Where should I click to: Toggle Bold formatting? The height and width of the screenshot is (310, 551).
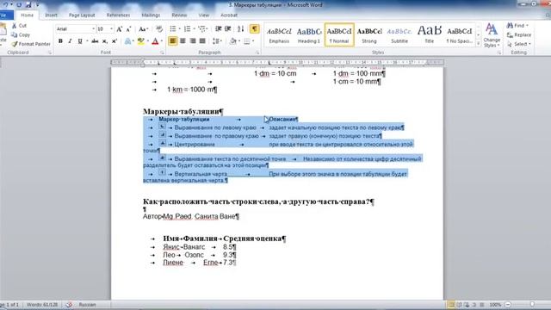(60, 41)
